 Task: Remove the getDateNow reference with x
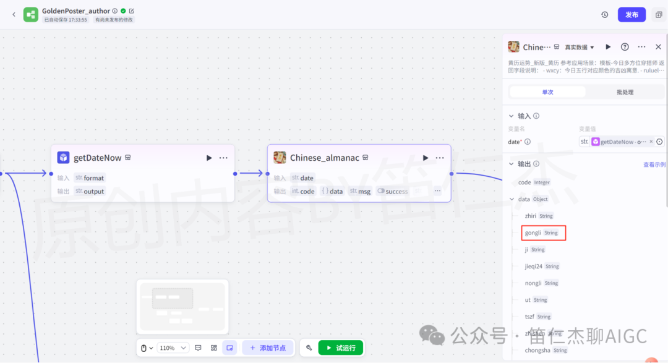(x=651, y=142)
